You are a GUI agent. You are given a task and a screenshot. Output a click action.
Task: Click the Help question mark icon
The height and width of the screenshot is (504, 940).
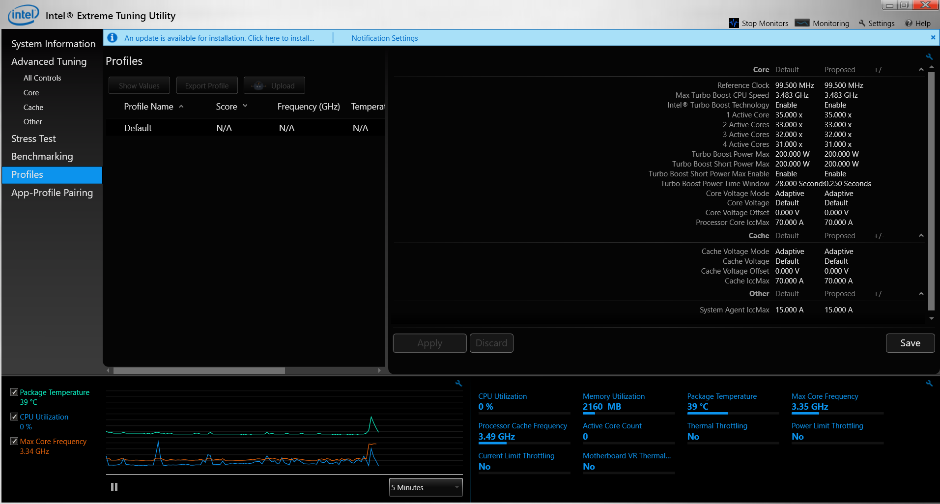click(x=909, y=23)
